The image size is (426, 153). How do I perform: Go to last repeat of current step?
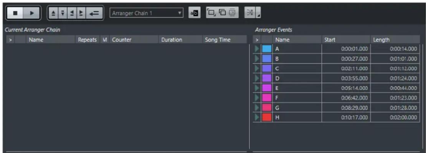click(81, 13)
